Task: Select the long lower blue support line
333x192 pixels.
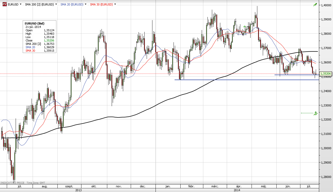Action: 247,80
